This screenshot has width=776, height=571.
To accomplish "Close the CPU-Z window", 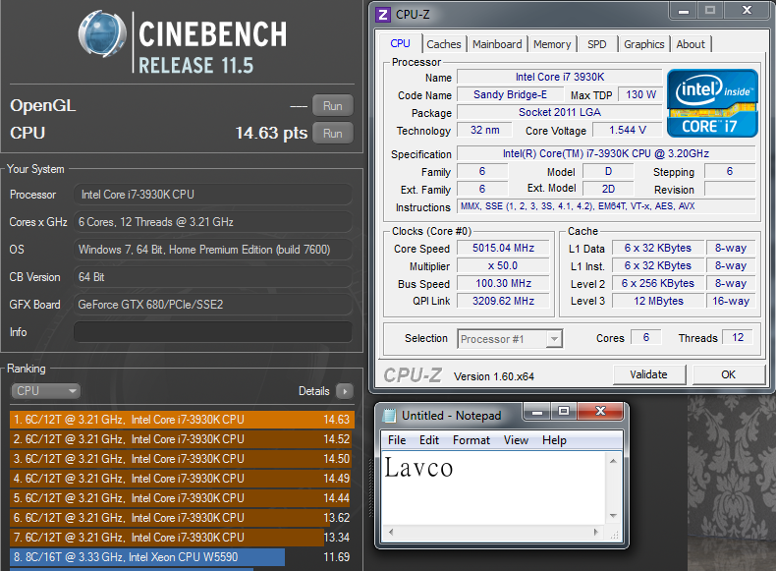I will [748, 11].
